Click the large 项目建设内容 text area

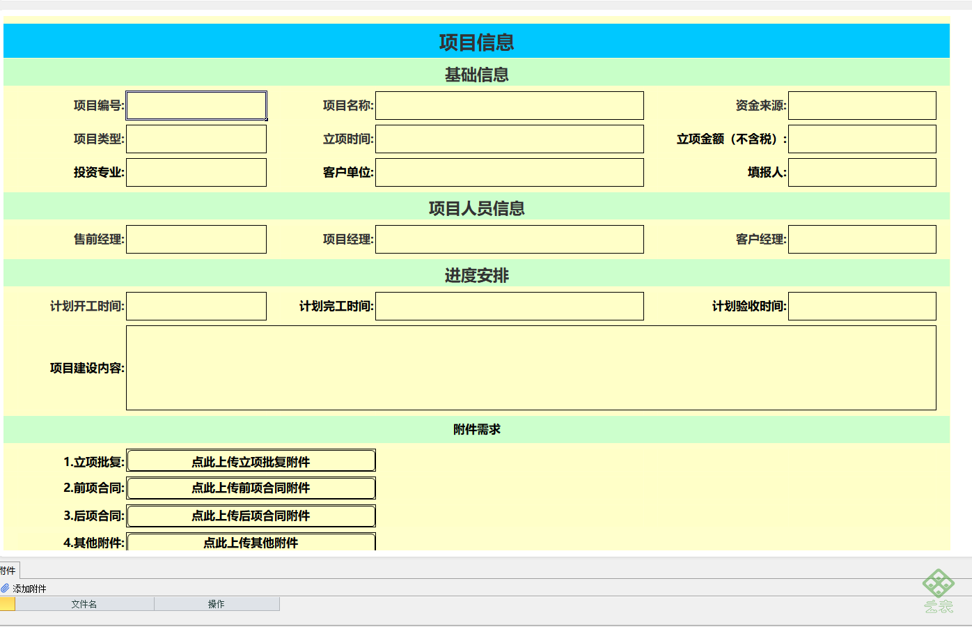[531, 368]
